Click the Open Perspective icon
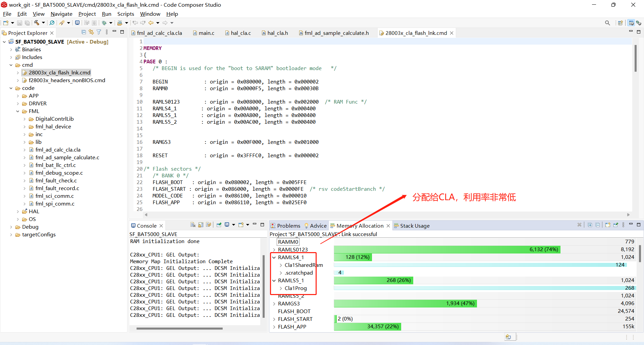644x345 pixels. 620,23
